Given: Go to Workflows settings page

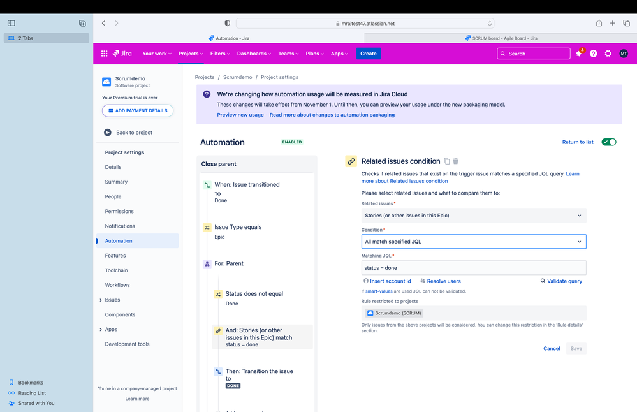Looking at the screenshot, I should [x=117, y=285].
